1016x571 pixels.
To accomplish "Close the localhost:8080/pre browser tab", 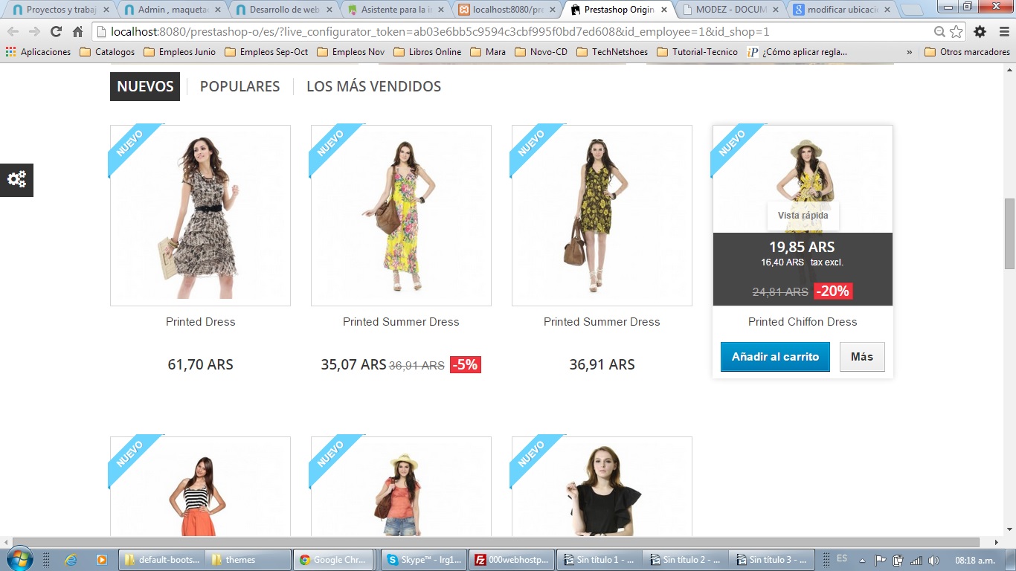I will point(552,10).
